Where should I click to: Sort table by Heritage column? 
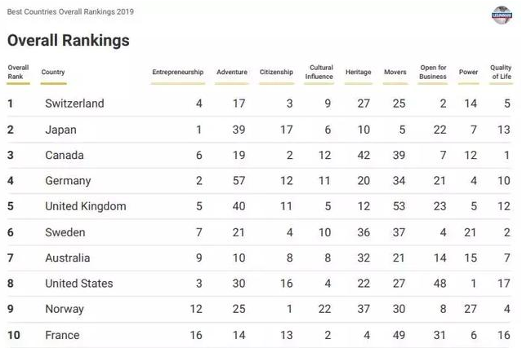pos(358,73)
